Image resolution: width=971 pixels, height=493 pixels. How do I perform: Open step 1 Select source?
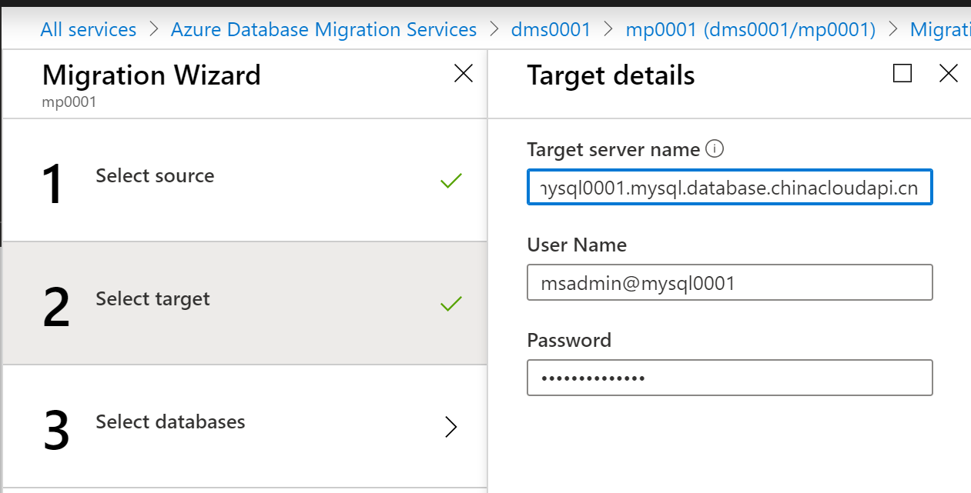click(155, 176)
